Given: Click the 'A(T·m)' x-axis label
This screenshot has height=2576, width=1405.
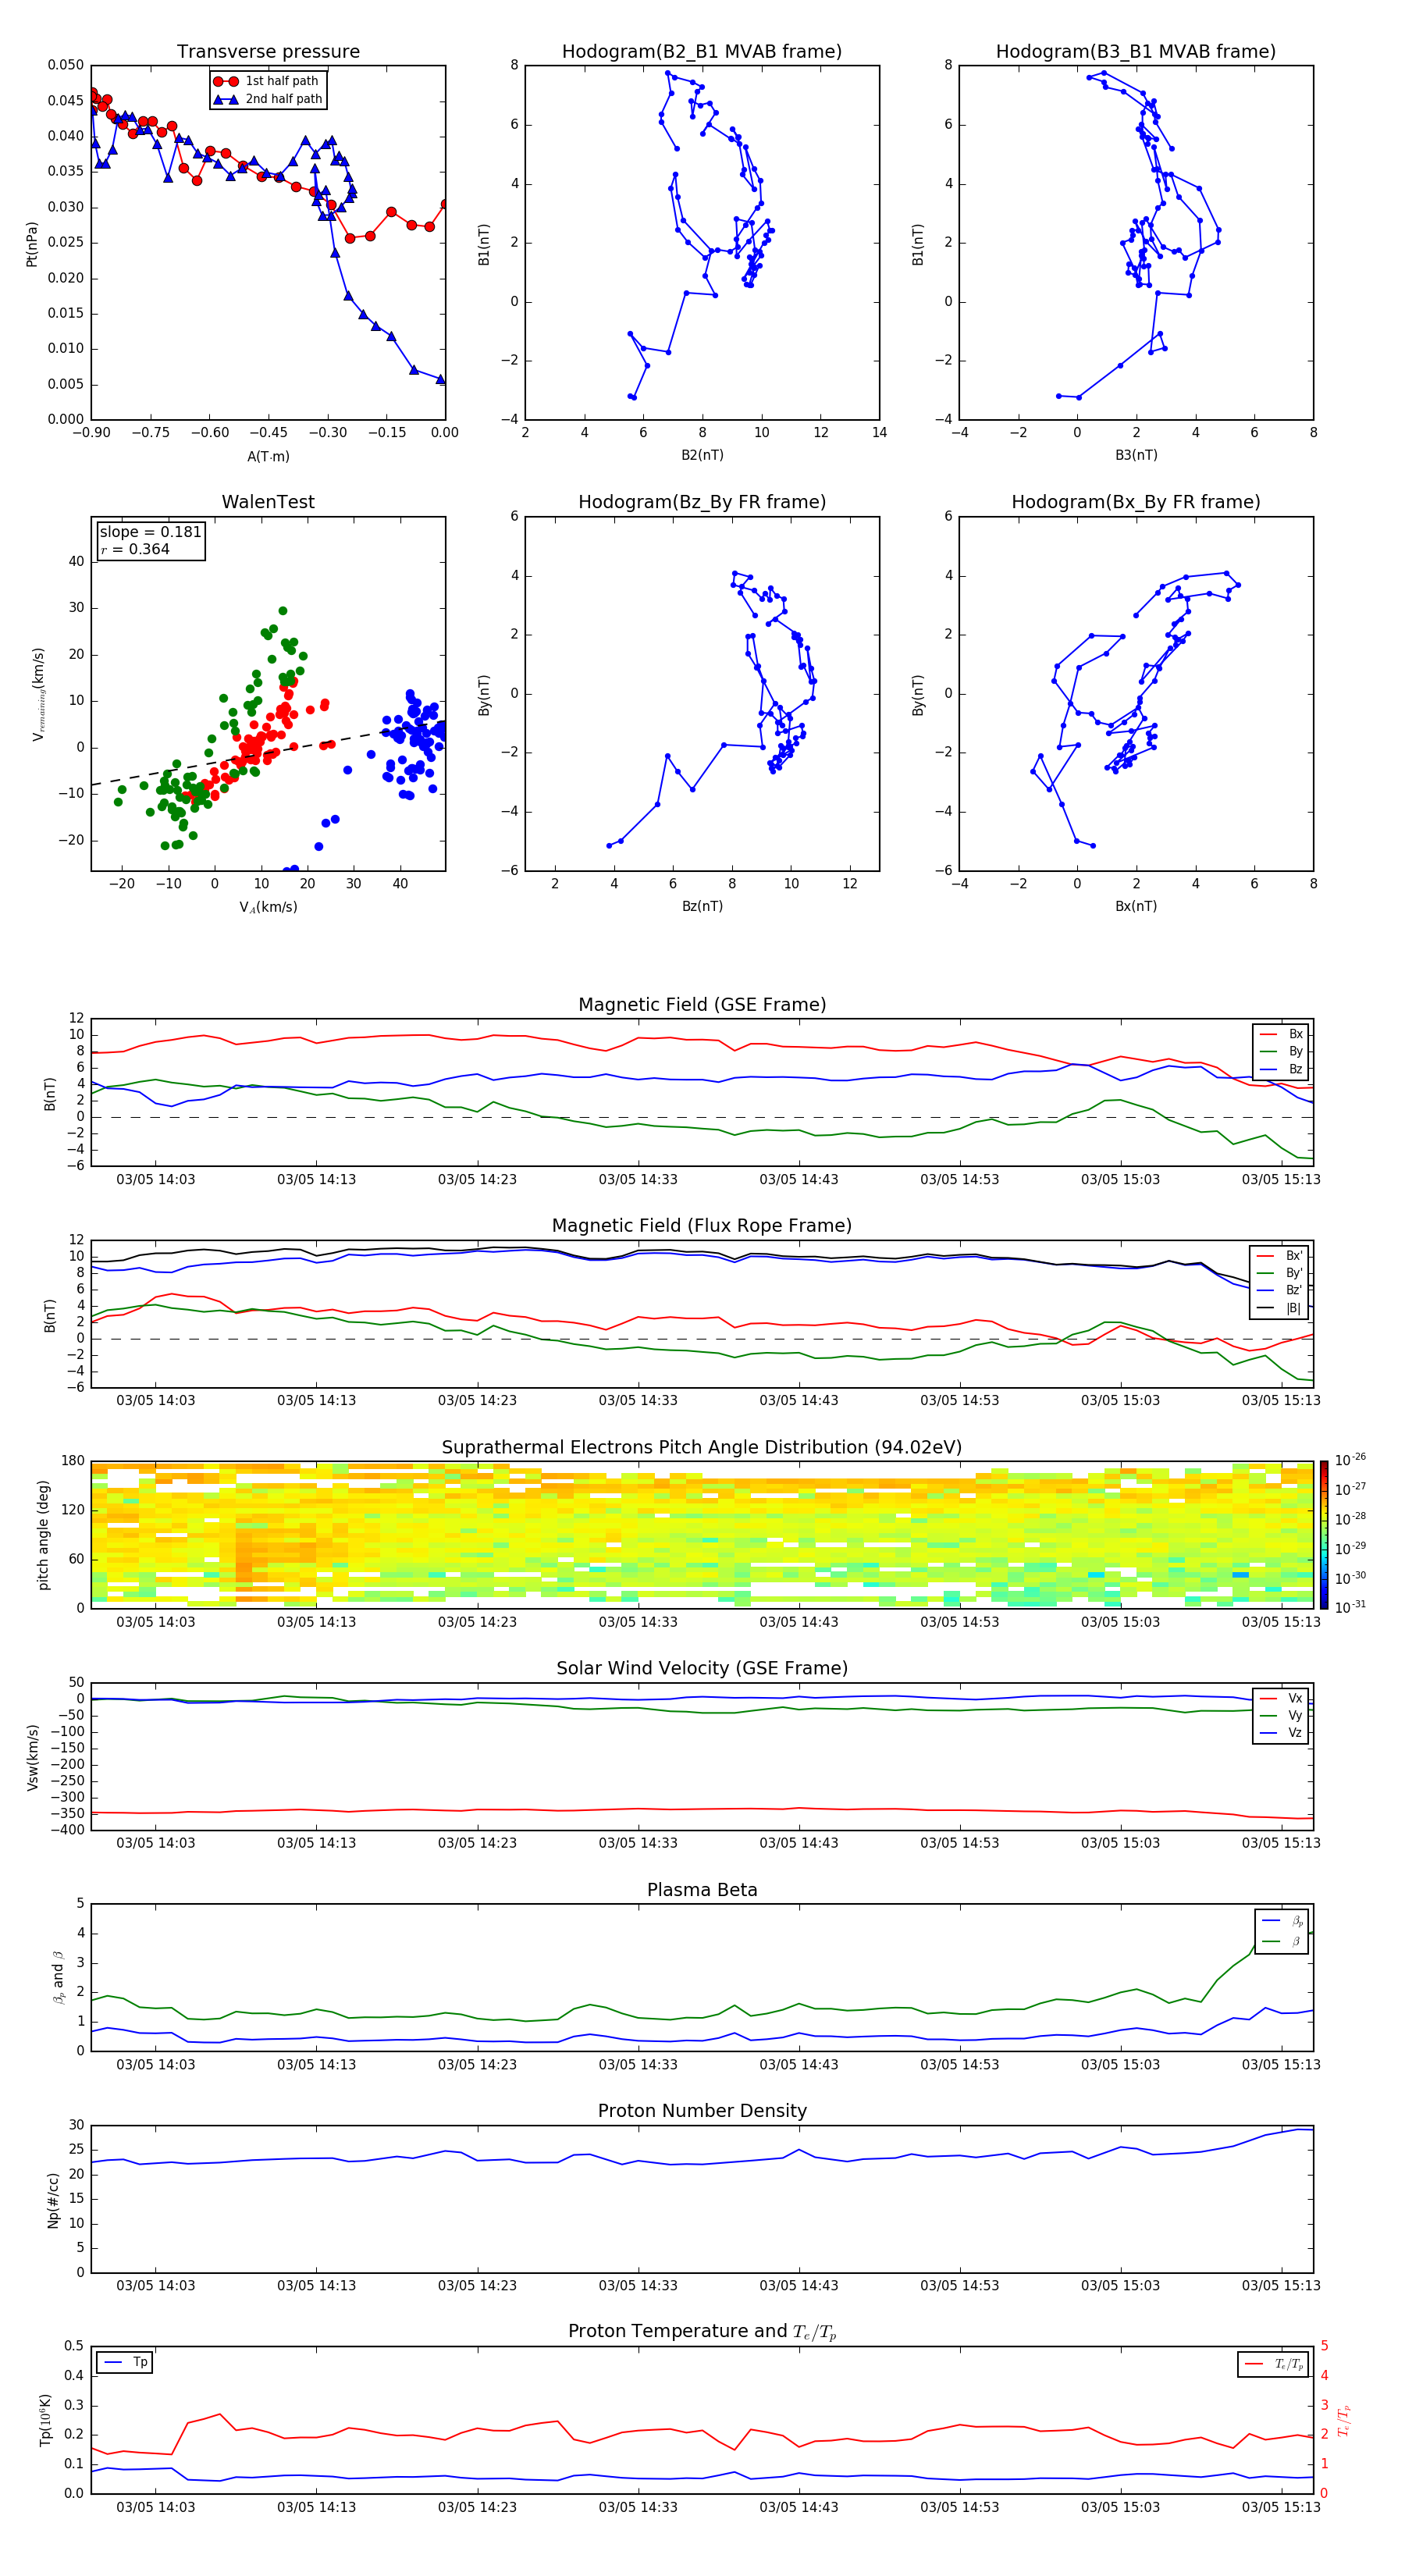Looking at the screenshot, I should click(268, 457).
